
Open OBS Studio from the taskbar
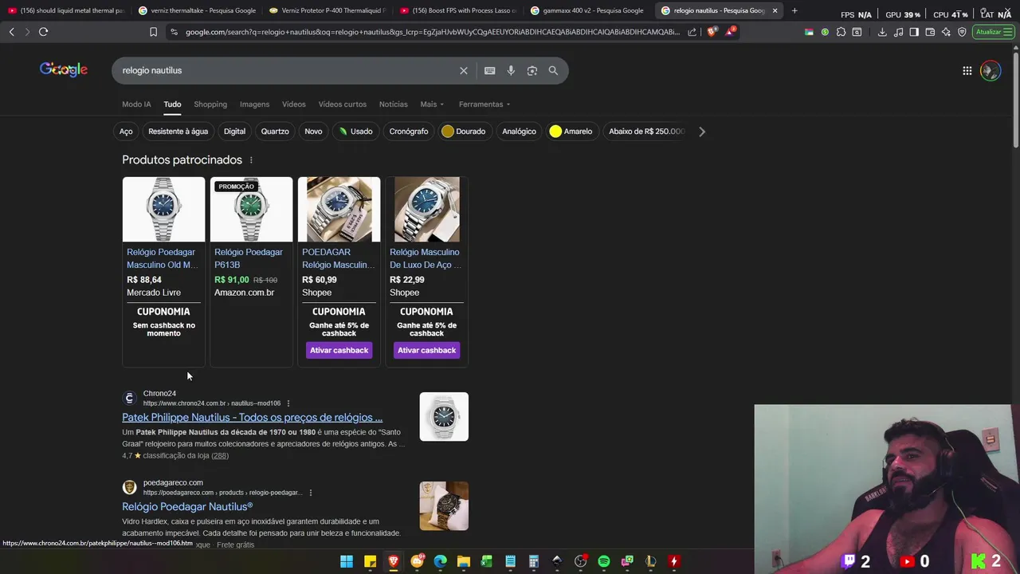click(580, 561)
